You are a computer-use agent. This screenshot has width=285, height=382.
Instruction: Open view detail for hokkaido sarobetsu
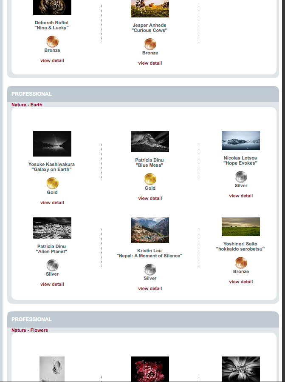click(x=241, y=282)
